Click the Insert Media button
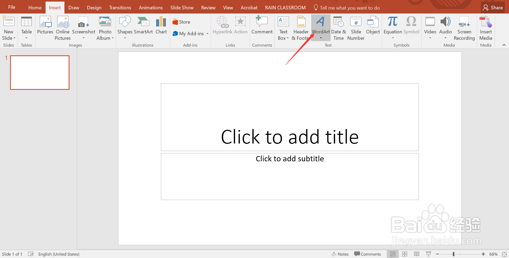509x258 pixels. 486,28
